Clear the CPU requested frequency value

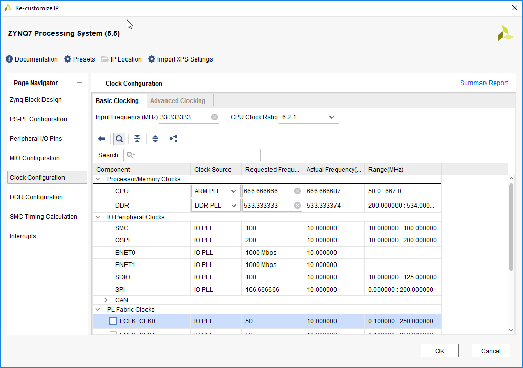click(297, 191)
